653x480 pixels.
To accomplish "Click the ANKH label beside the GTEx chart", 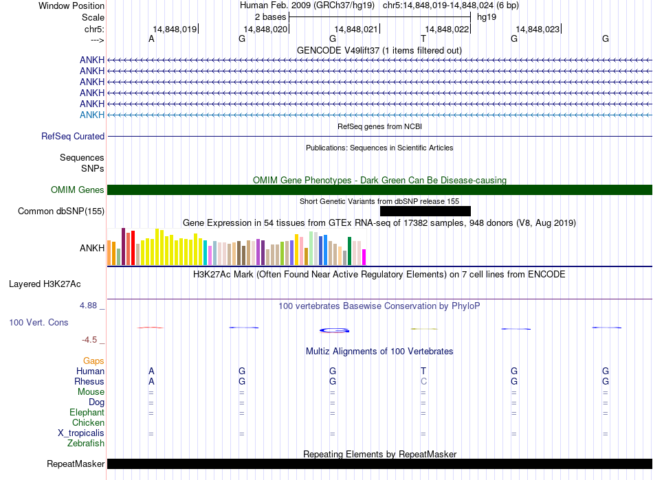I will click(92, 248).
